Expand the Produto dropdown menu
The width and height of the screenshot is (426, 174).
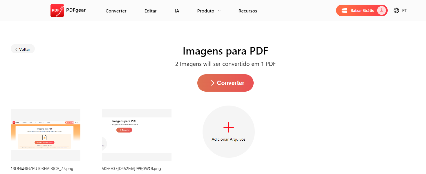point(206,11)
